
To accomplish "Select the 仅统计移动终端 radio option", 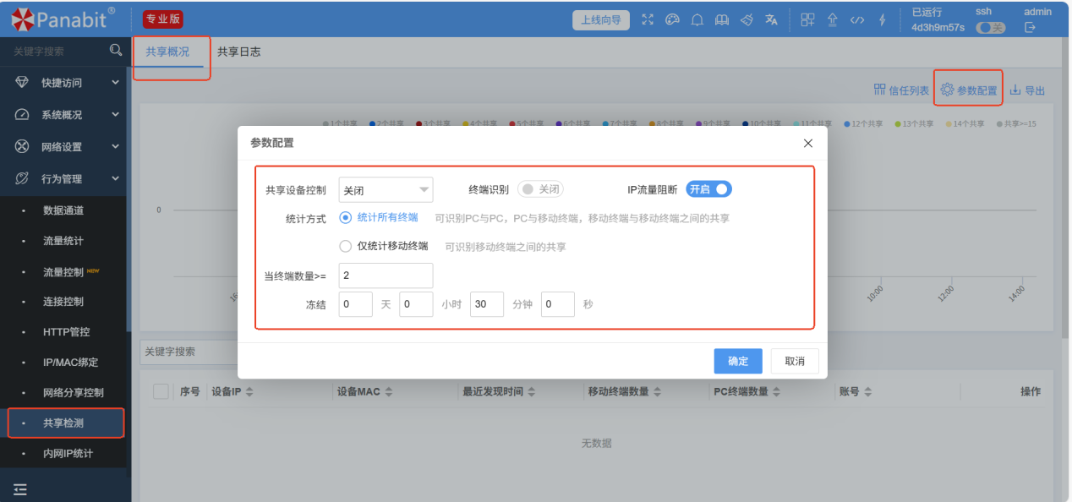I will [x=345, y=247].
